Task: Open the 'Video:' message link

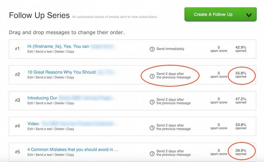Action: (34, 124)
